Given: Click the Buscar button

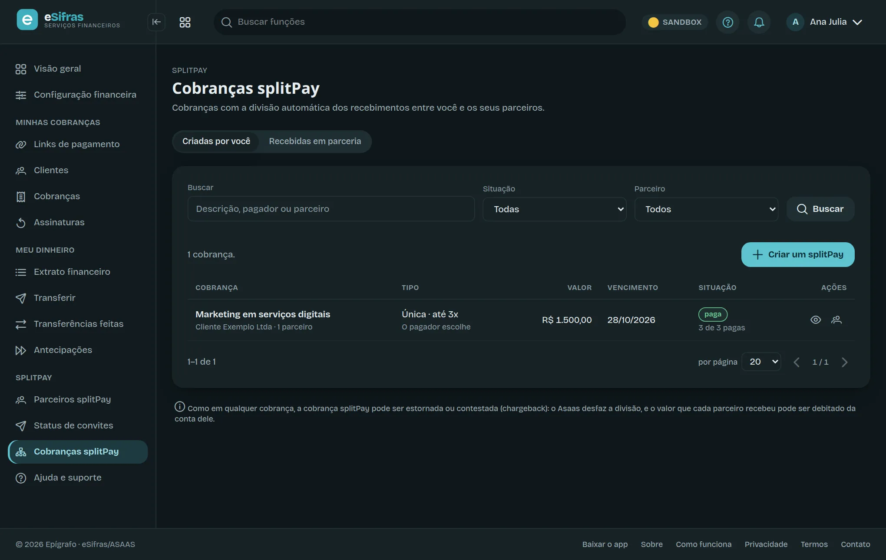Looking at the screenshot, I should pos(820,209).
